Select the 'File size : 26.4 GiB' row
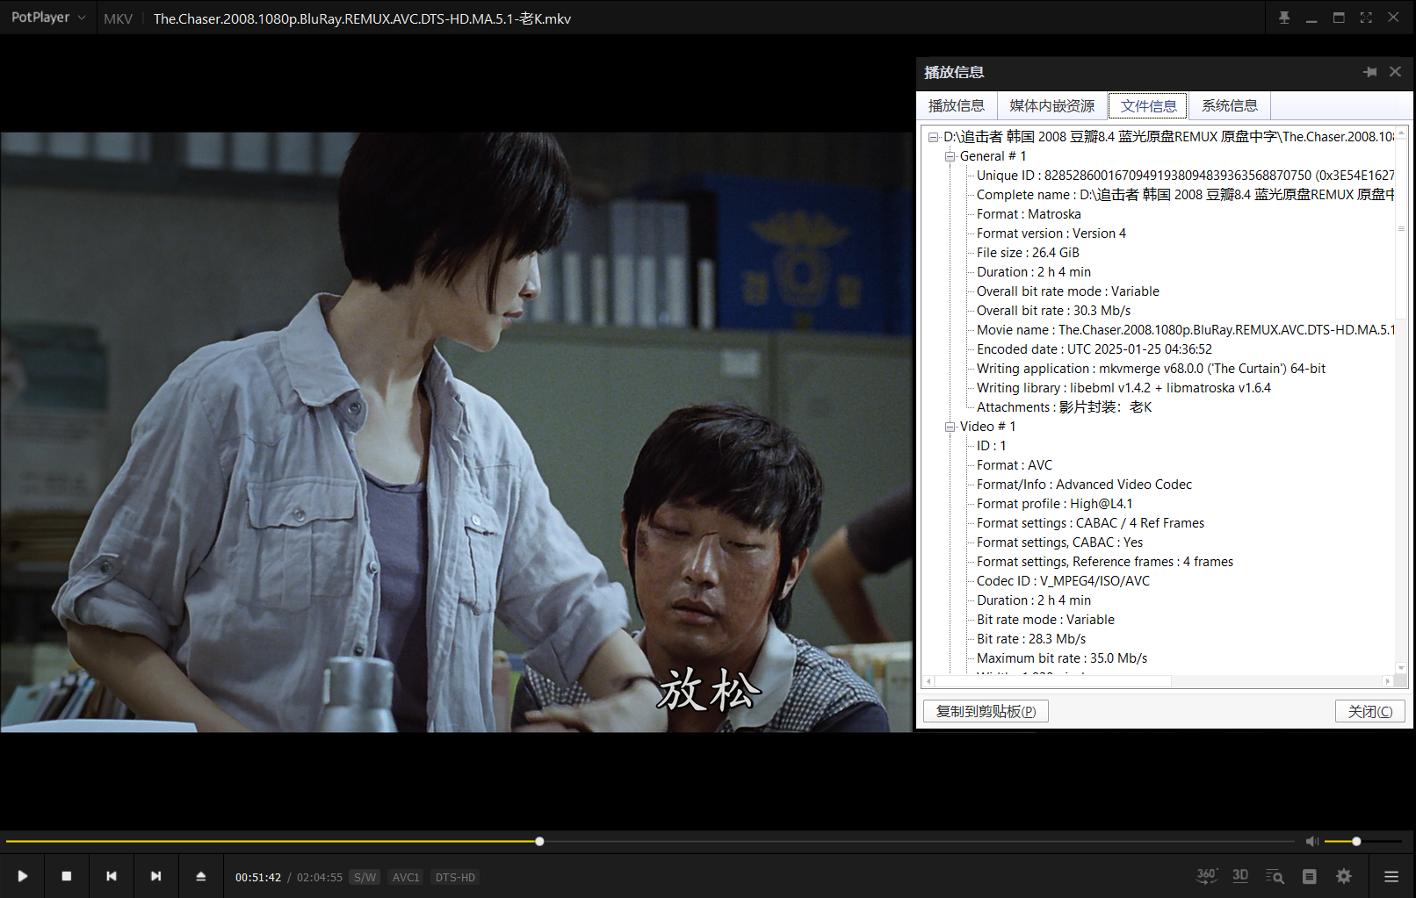This screenshot has width=1416, height=898. click(1028, 253)
